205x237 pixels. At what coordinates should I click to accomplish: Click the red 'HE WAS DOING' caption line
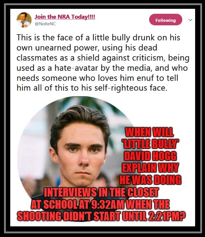point(150,180)
